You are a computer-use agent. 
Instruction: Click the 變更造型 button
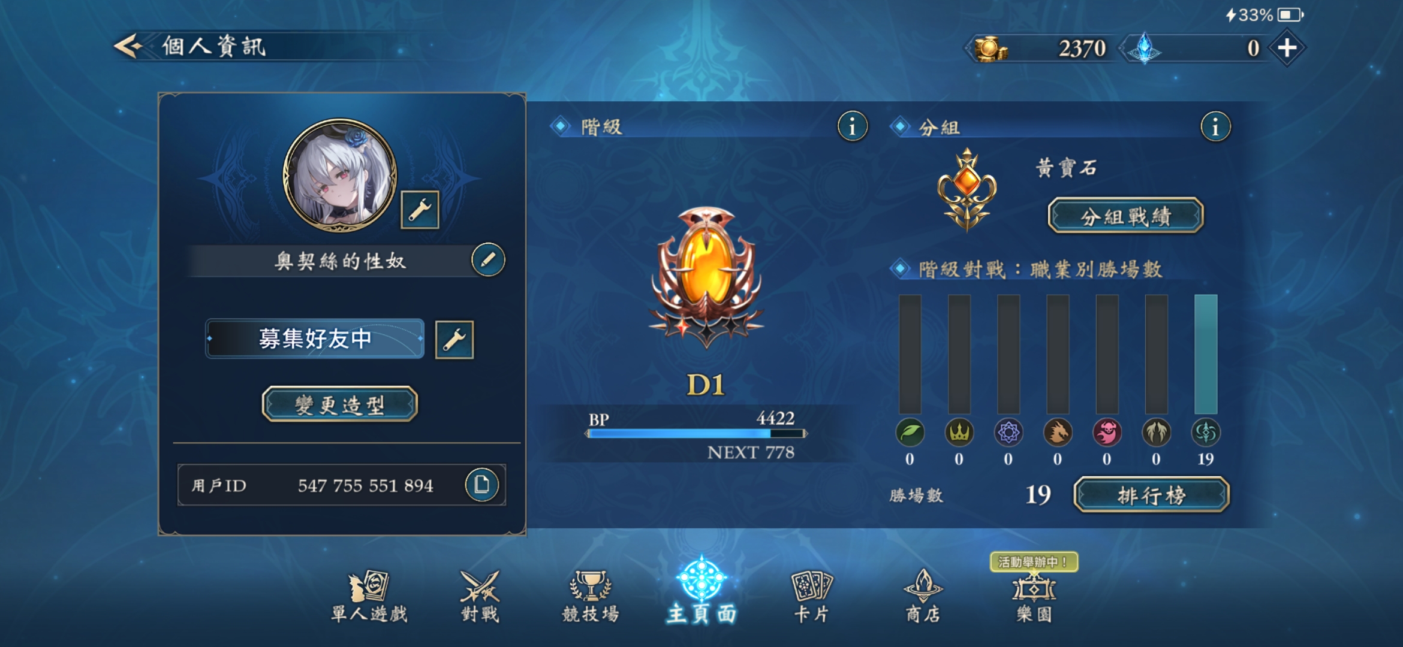click(x=339, y=404)
